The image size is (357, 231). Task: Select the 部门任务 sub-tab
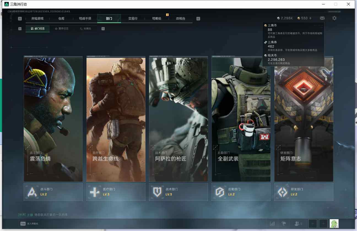38,29
